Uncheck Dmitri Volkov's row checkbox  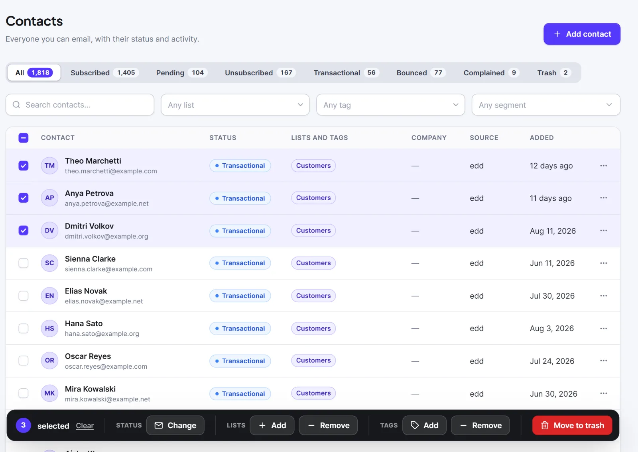click(x=24, y=231)
